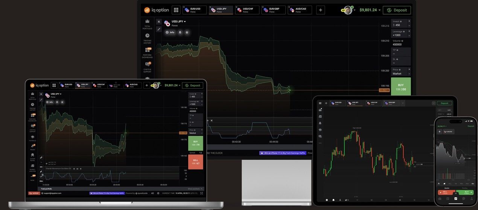
Task: Open support@iqoption.com link on laptop
Action: point(52,193)
